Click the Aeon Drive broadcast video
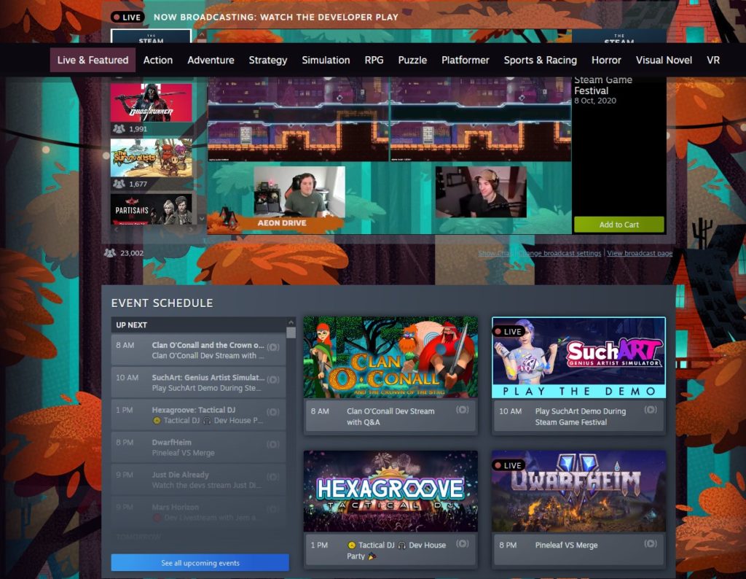This screenshot has height=579, width=746. pos(389,155)
